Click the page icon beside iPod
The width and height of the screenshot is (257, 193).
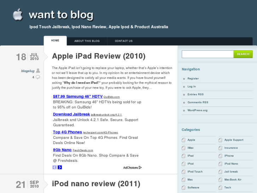[x=183, y=164]
